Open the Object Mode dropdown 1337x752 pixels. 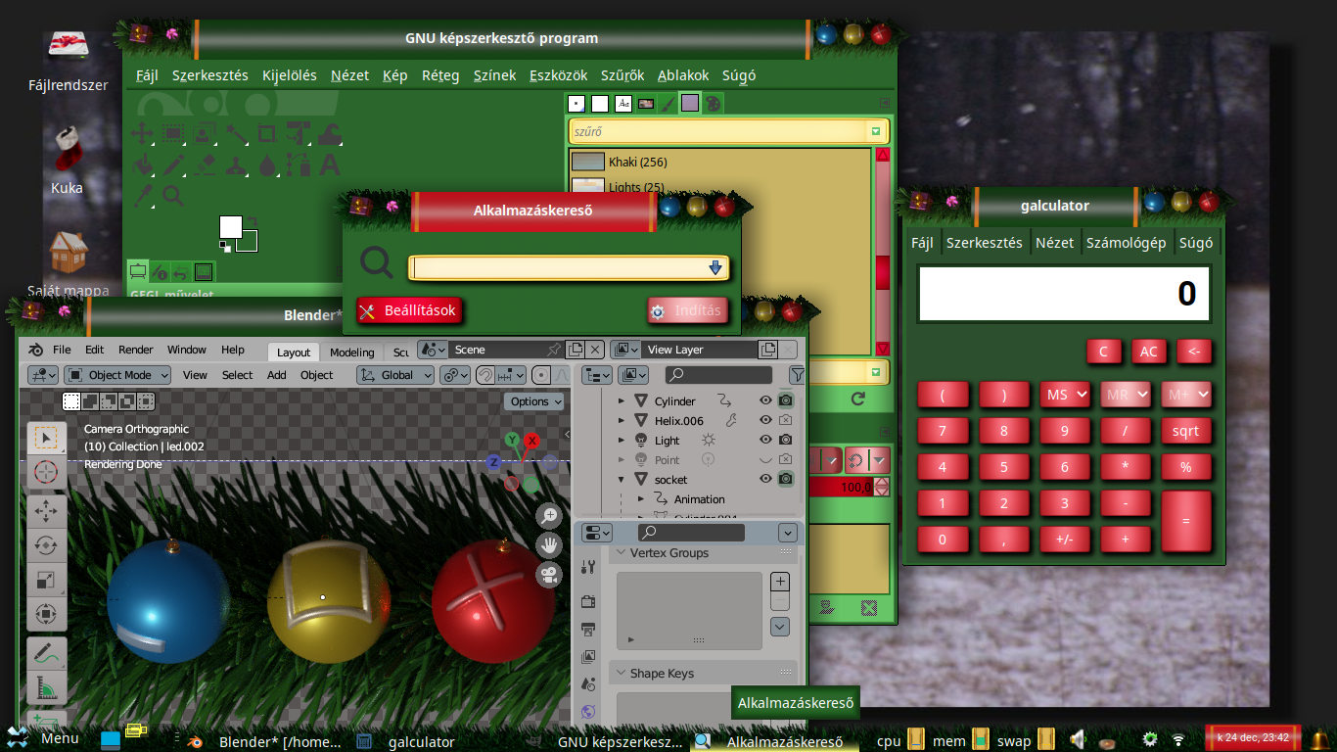point(117,375)
